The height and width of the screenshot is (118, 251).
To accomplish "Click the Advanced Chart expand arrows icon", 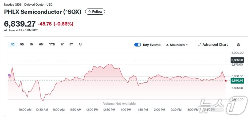I will click(200, 45).
